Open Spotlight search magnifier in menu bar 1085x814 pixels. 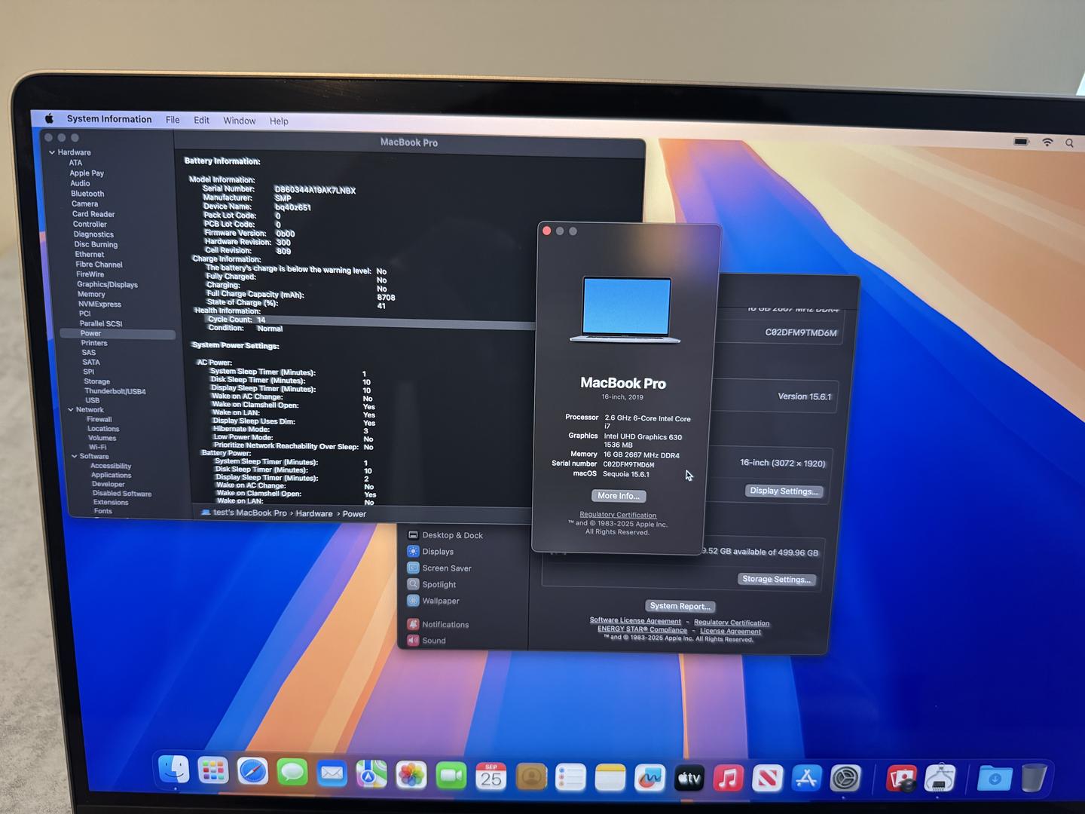click(x=1069, y=142)
